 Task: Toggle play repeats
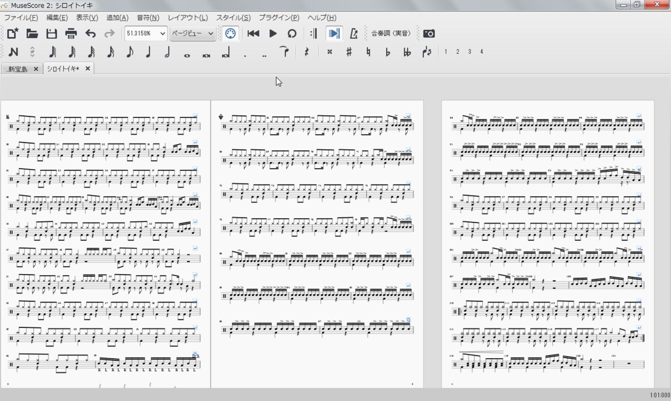[x=313, y=34]
